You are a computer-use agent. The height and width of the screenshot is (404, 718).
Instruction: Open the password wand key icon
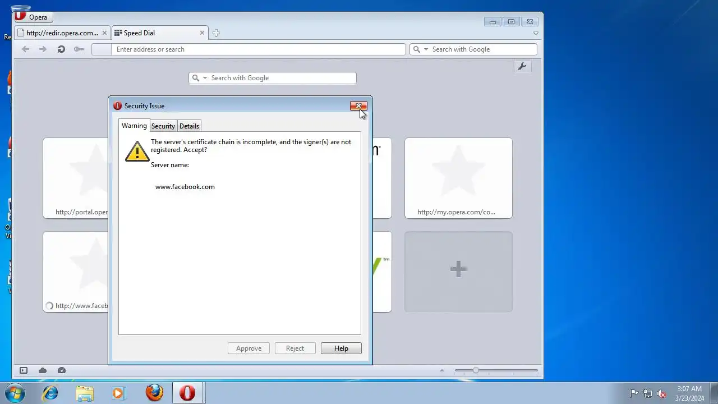point(79,49)
